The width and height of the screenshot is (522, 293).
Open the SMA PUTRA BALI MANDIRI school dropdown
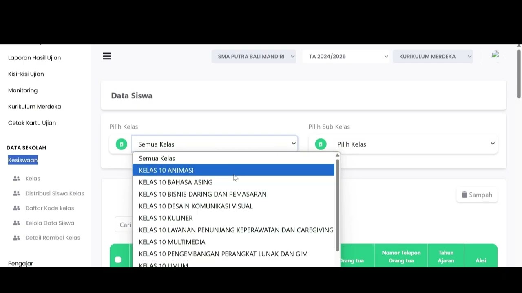coord(254,57)
